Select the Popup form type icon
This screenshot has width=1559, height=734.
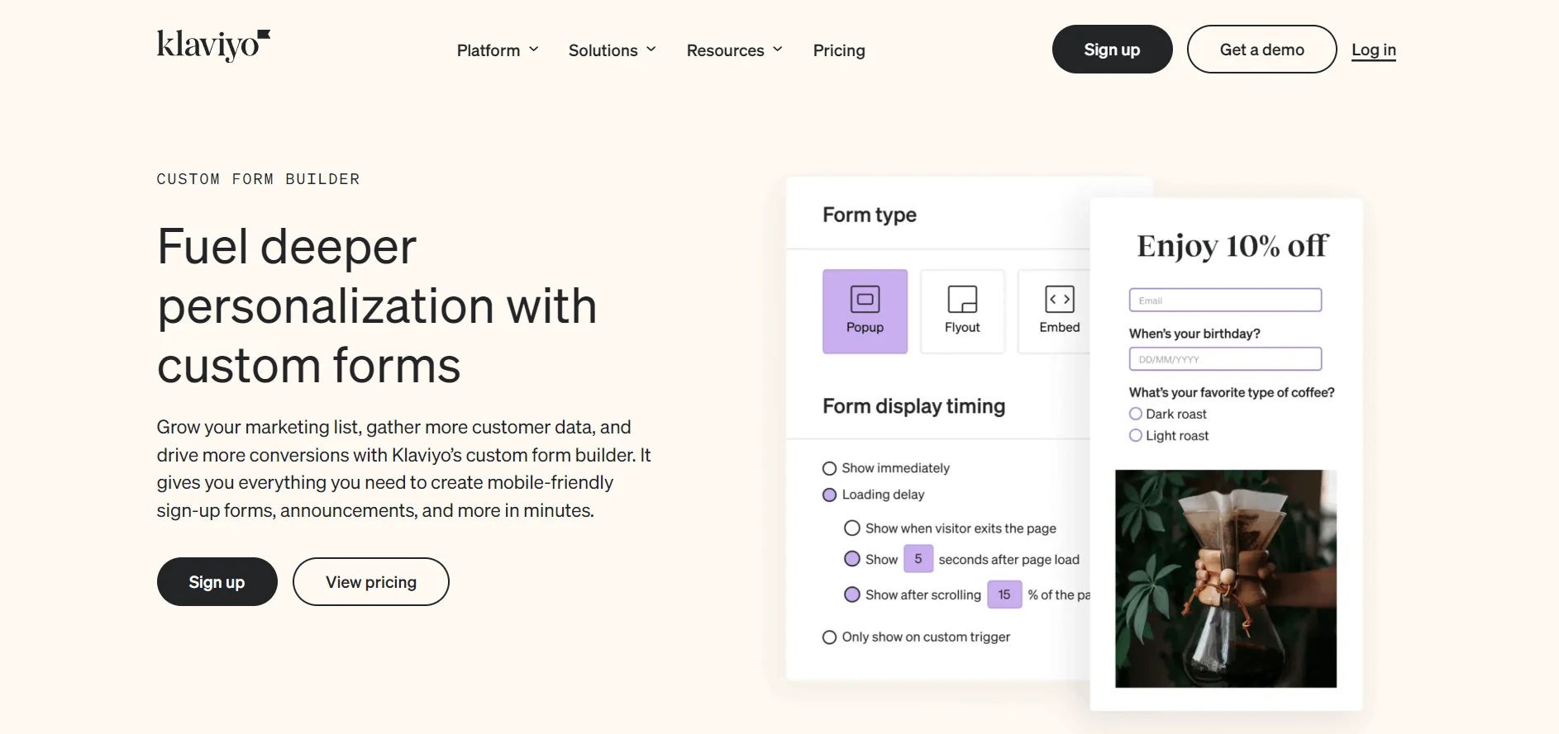[865, 310]
